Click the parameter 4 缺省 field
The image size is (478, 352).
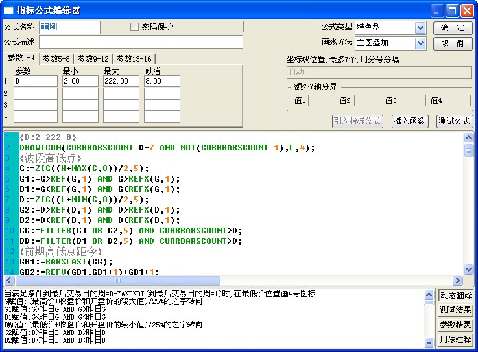[162, 117]
